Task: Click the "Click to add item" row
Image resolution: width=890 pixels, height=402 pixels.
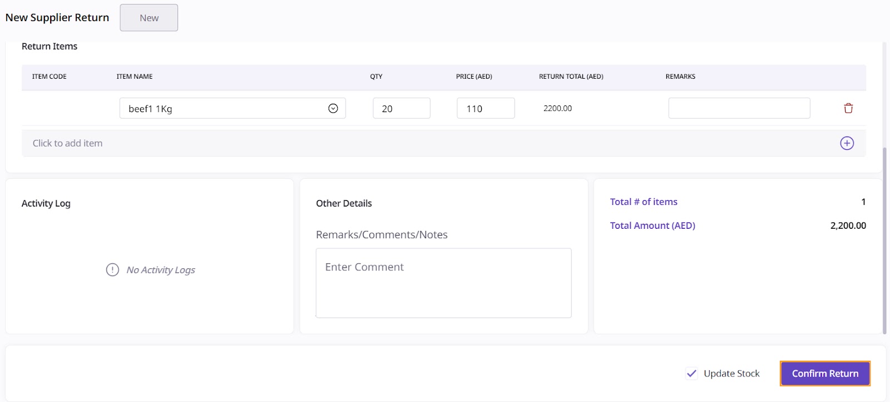Action: click(x=389, y=143)
